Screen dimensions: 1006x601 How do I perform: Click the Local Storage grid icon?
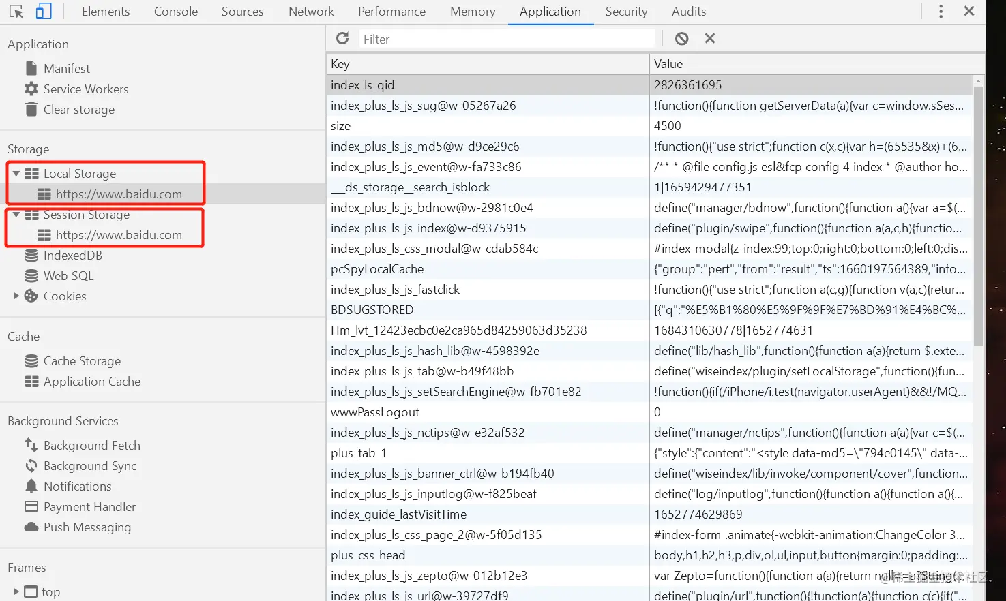31,174
